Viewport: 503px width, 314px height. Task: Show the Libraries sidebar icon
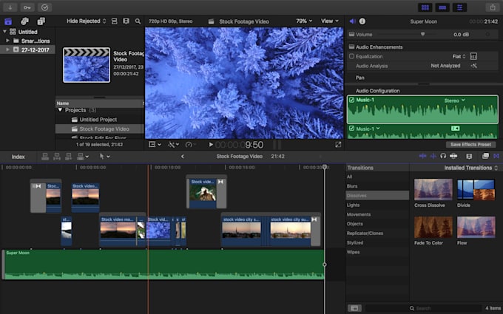[x=8, y=21]
